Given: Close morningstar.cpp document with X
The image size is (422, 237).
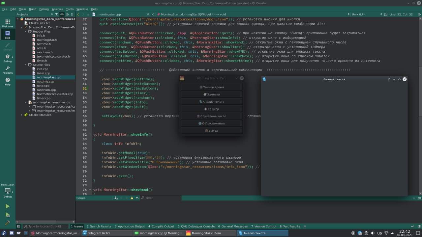Looking at the screenshot, I should tap(152, 14).
